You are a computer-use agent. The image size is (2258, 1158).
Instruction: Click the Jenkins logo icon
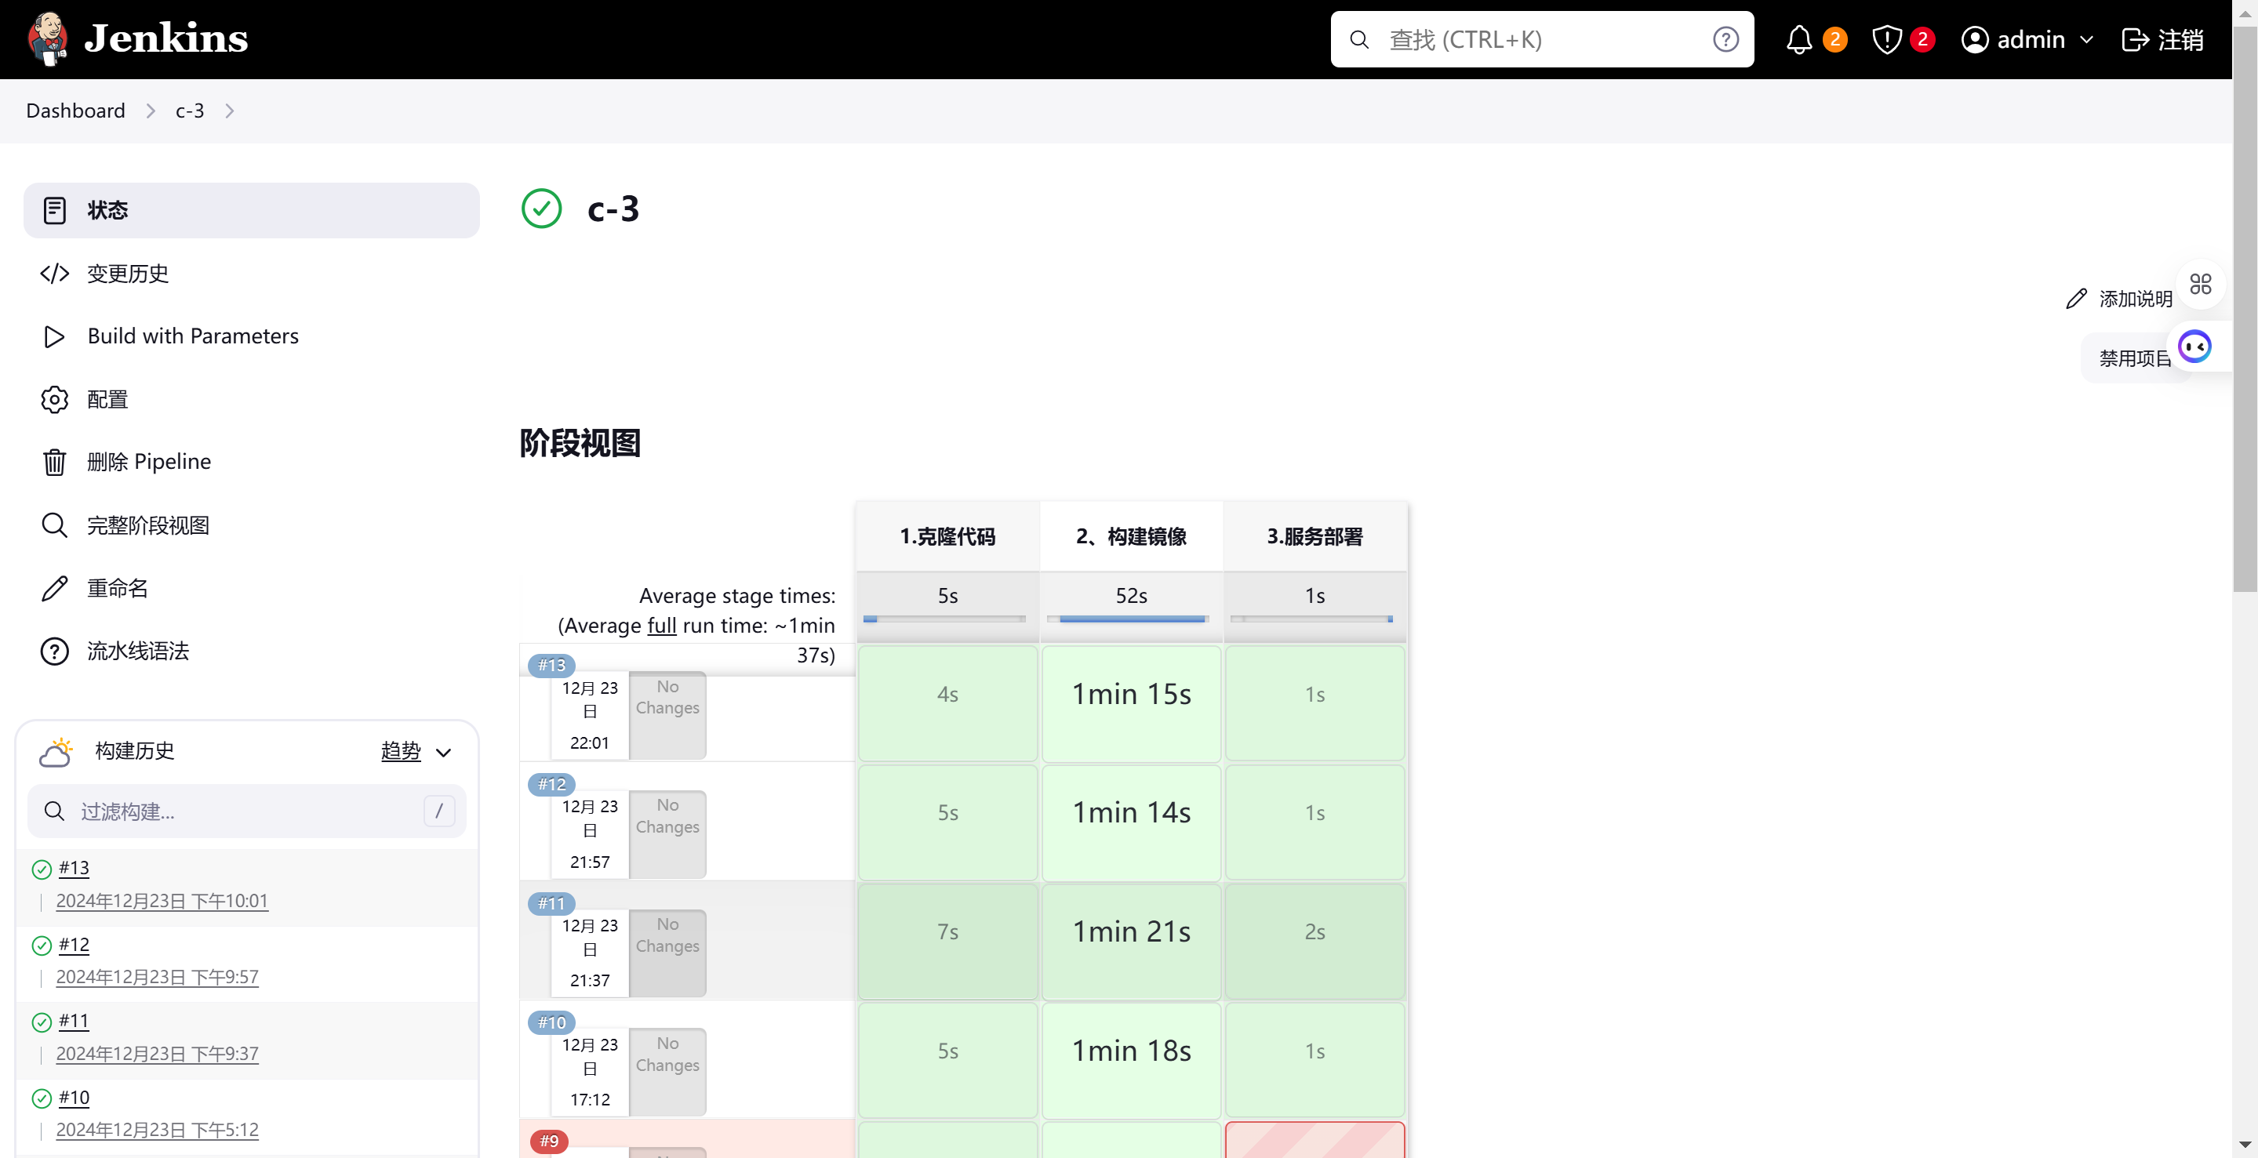coord(48,38)
